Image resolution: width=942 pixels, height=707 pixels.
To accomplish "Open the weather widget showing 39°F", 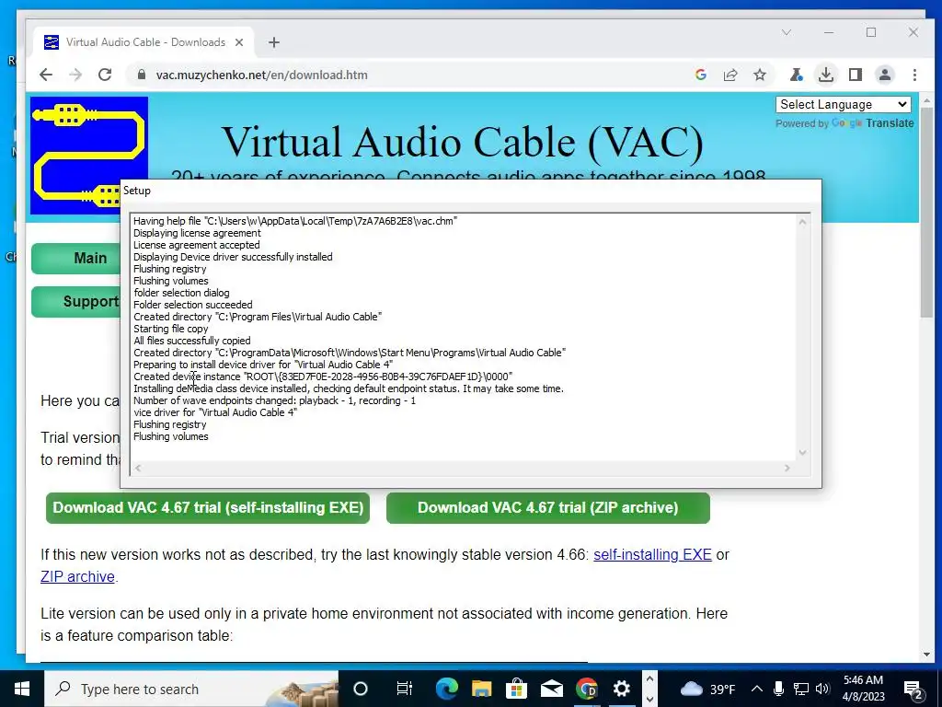I will 707,689.
